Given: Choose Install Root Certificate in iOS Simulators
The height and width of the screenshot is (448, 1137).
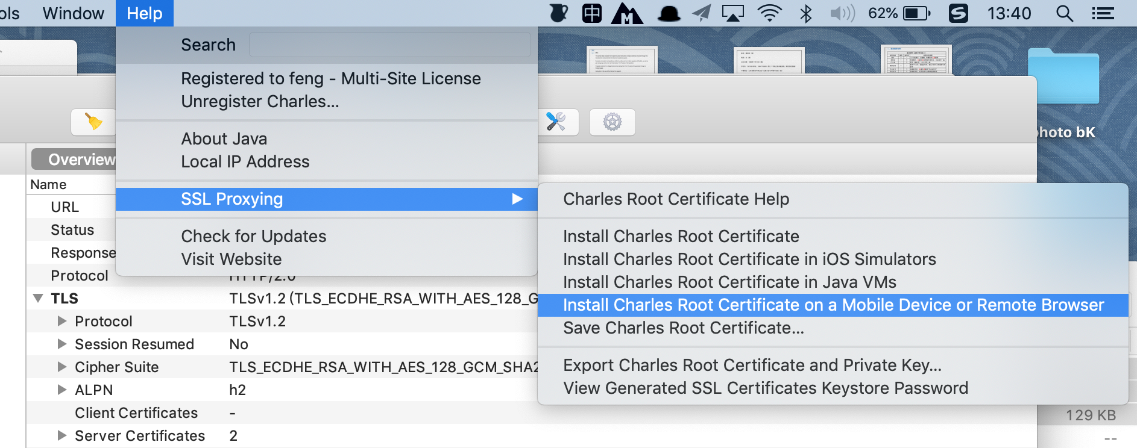Looking at the screenshot, I should pyautogui.click(x=833, y=260).
